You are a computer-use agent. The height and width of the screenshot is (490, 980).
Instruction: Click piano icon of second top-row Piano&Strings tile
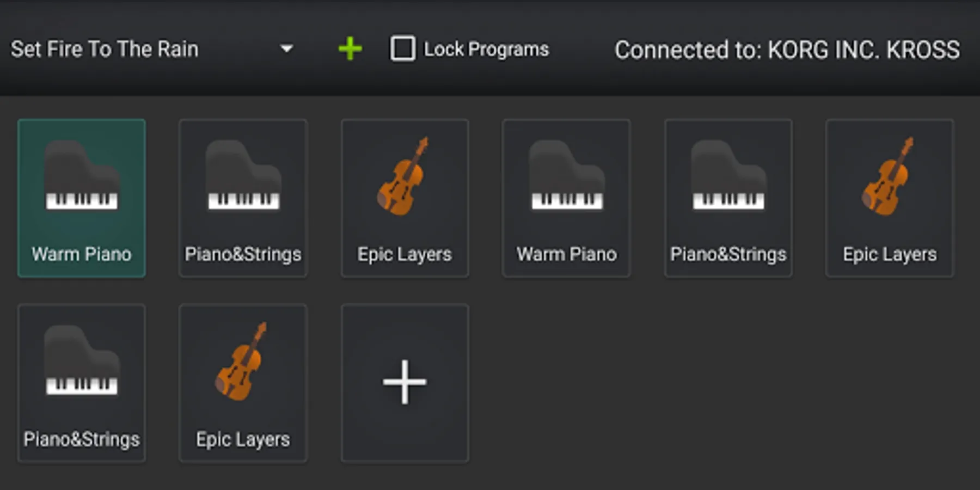pyautogui.click(x=728, y=175)
